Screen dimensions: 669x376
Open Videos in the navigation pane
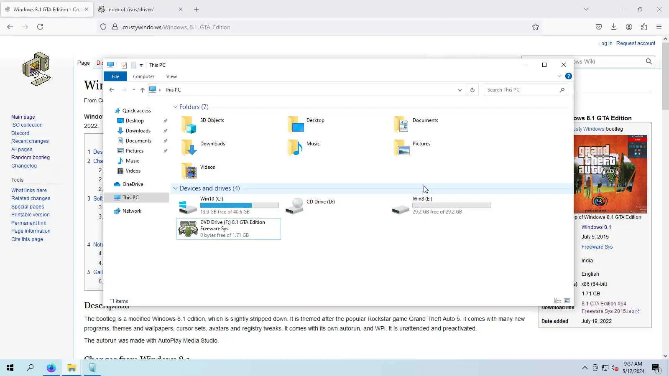133,171
